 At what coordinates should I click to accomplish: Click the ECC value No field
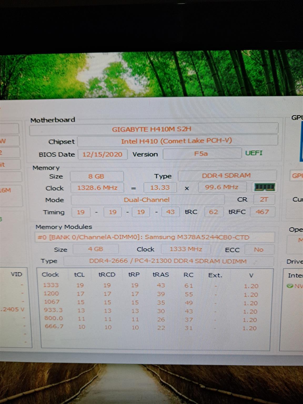pos(259,249)
